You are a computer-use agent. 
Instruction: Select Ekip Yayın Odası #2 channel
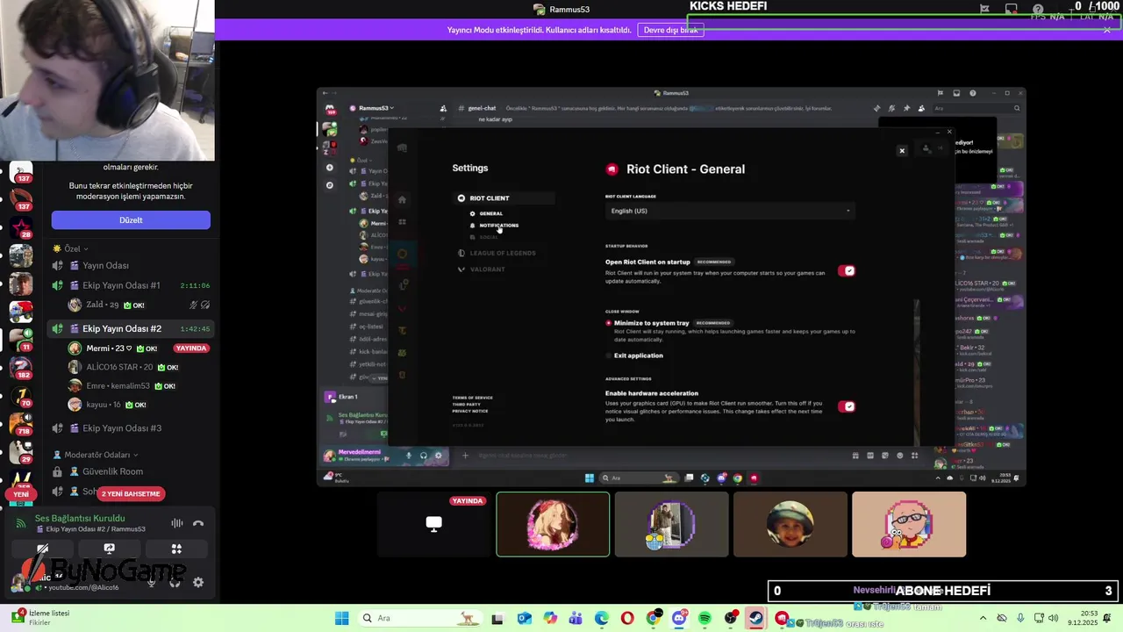(x=131, y=328)
